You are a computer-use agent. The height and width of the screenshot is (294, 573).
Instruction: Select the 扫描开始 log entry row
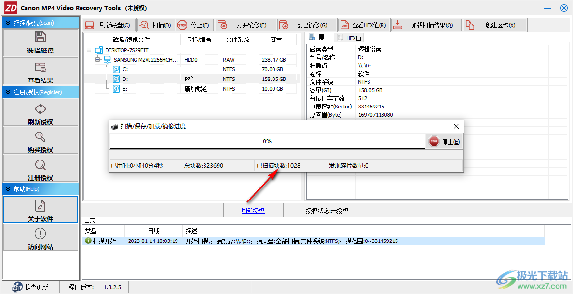(x=314, y=241)
